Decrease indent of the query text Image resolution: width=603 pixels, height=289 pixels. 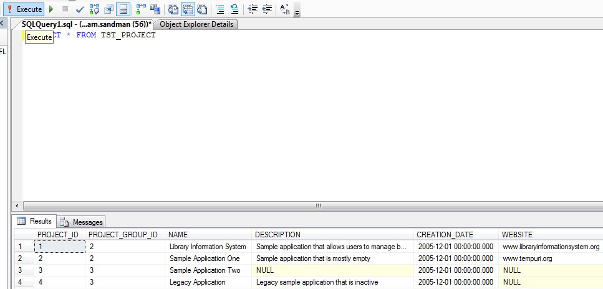253,9
